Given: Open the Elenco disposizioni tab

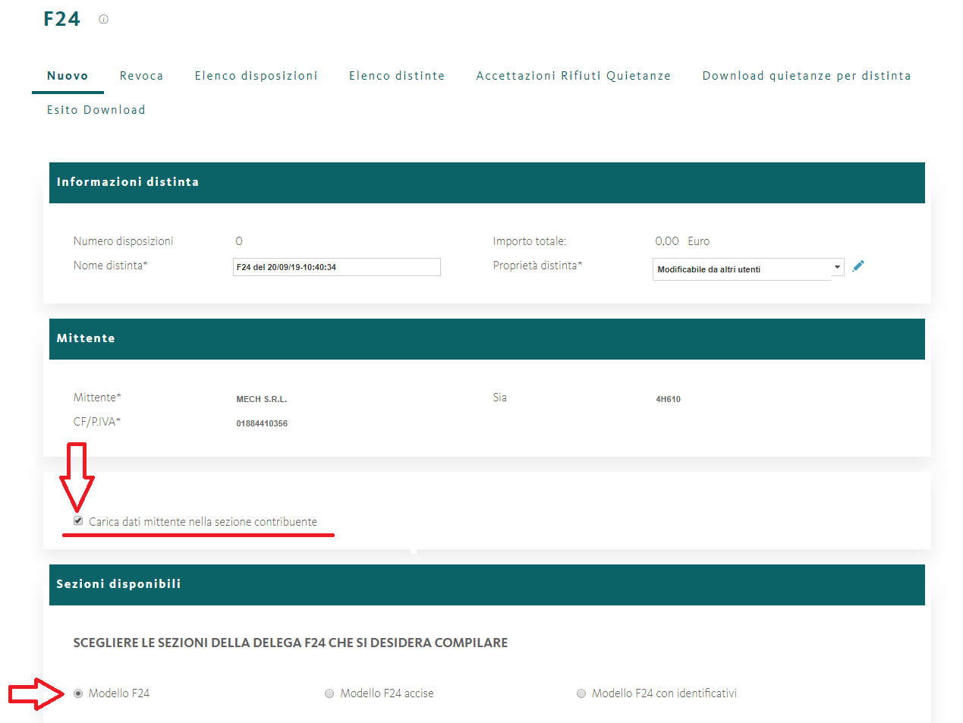Looking at the screenshot, I should 256,76.
